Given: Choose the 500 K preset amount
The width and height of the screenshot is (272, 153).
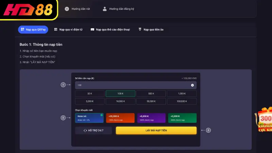Looking at the screenshot, I should [151, 93].
